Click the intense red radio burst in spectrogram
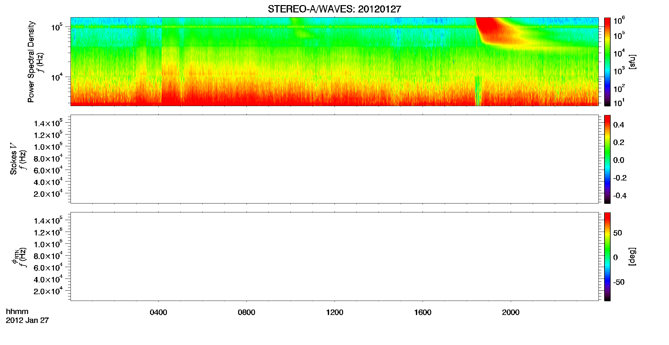This screenshot has width=669, height=345. [488, 28]
